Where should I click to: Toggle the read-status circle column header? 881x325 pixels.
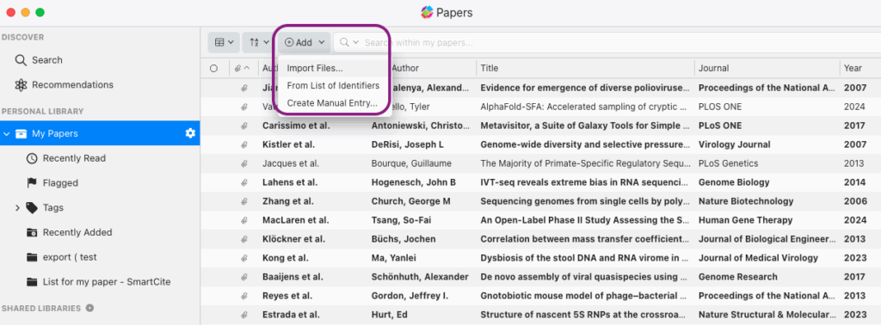coord(213,69)
